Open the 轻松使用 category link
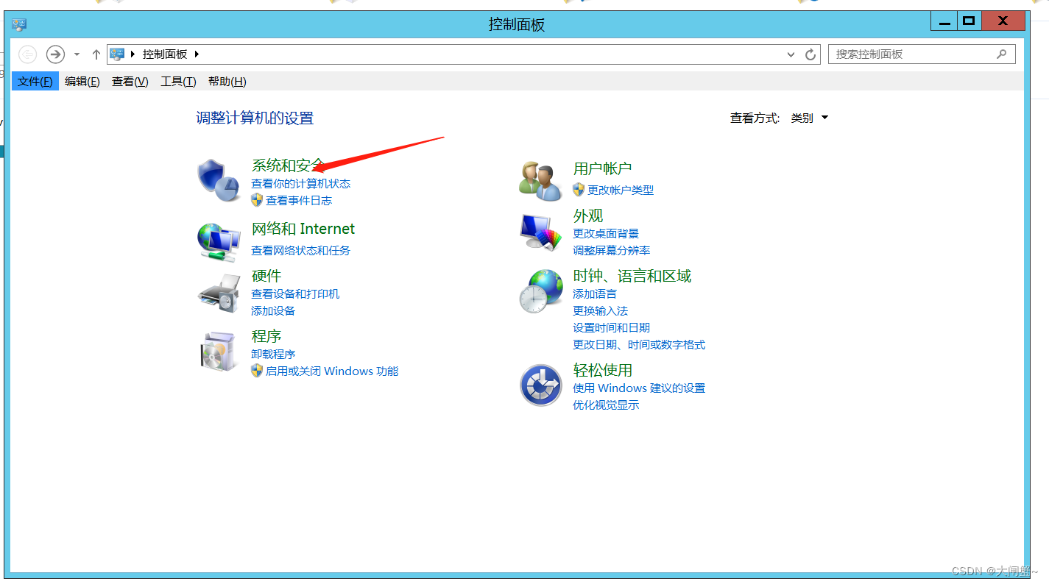The height and width of the screenshot is (584, 1049). [x=603, y=370]
